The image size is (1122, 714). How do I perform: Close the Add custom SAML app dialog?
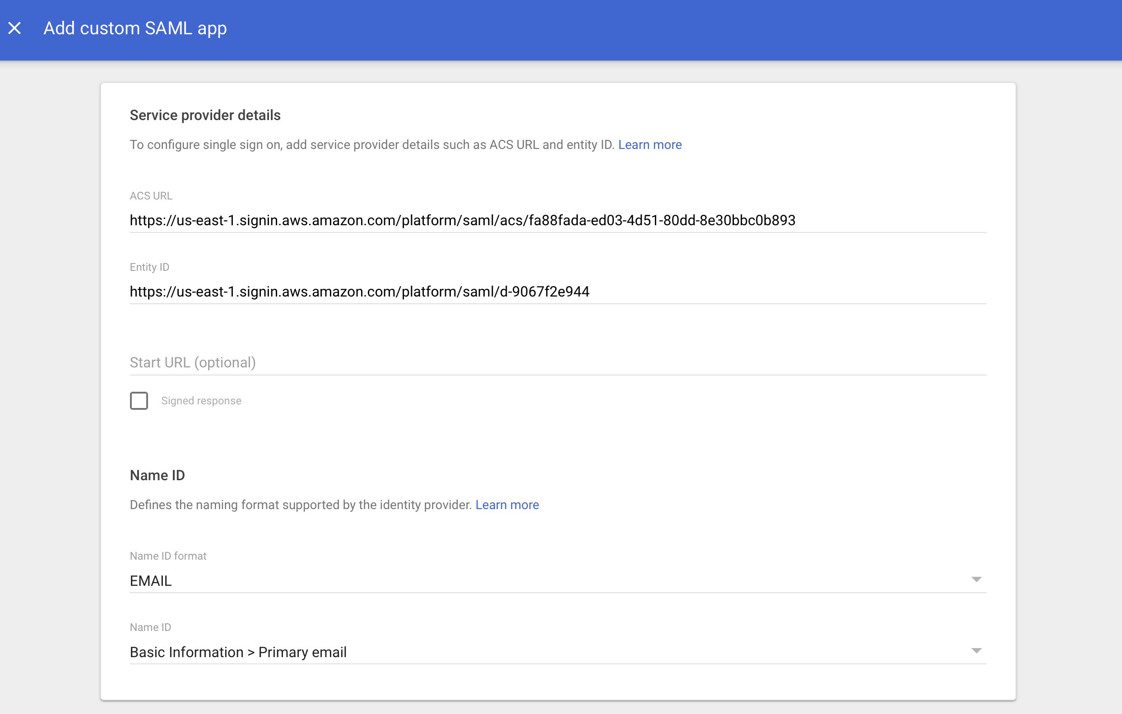(14, 28)
